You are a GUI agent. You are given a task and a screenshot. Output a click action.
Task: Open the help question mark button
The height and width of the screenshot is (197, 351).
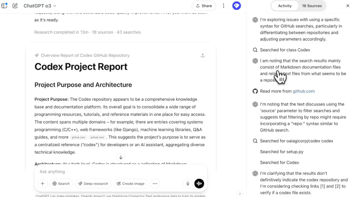pos(240,194)
